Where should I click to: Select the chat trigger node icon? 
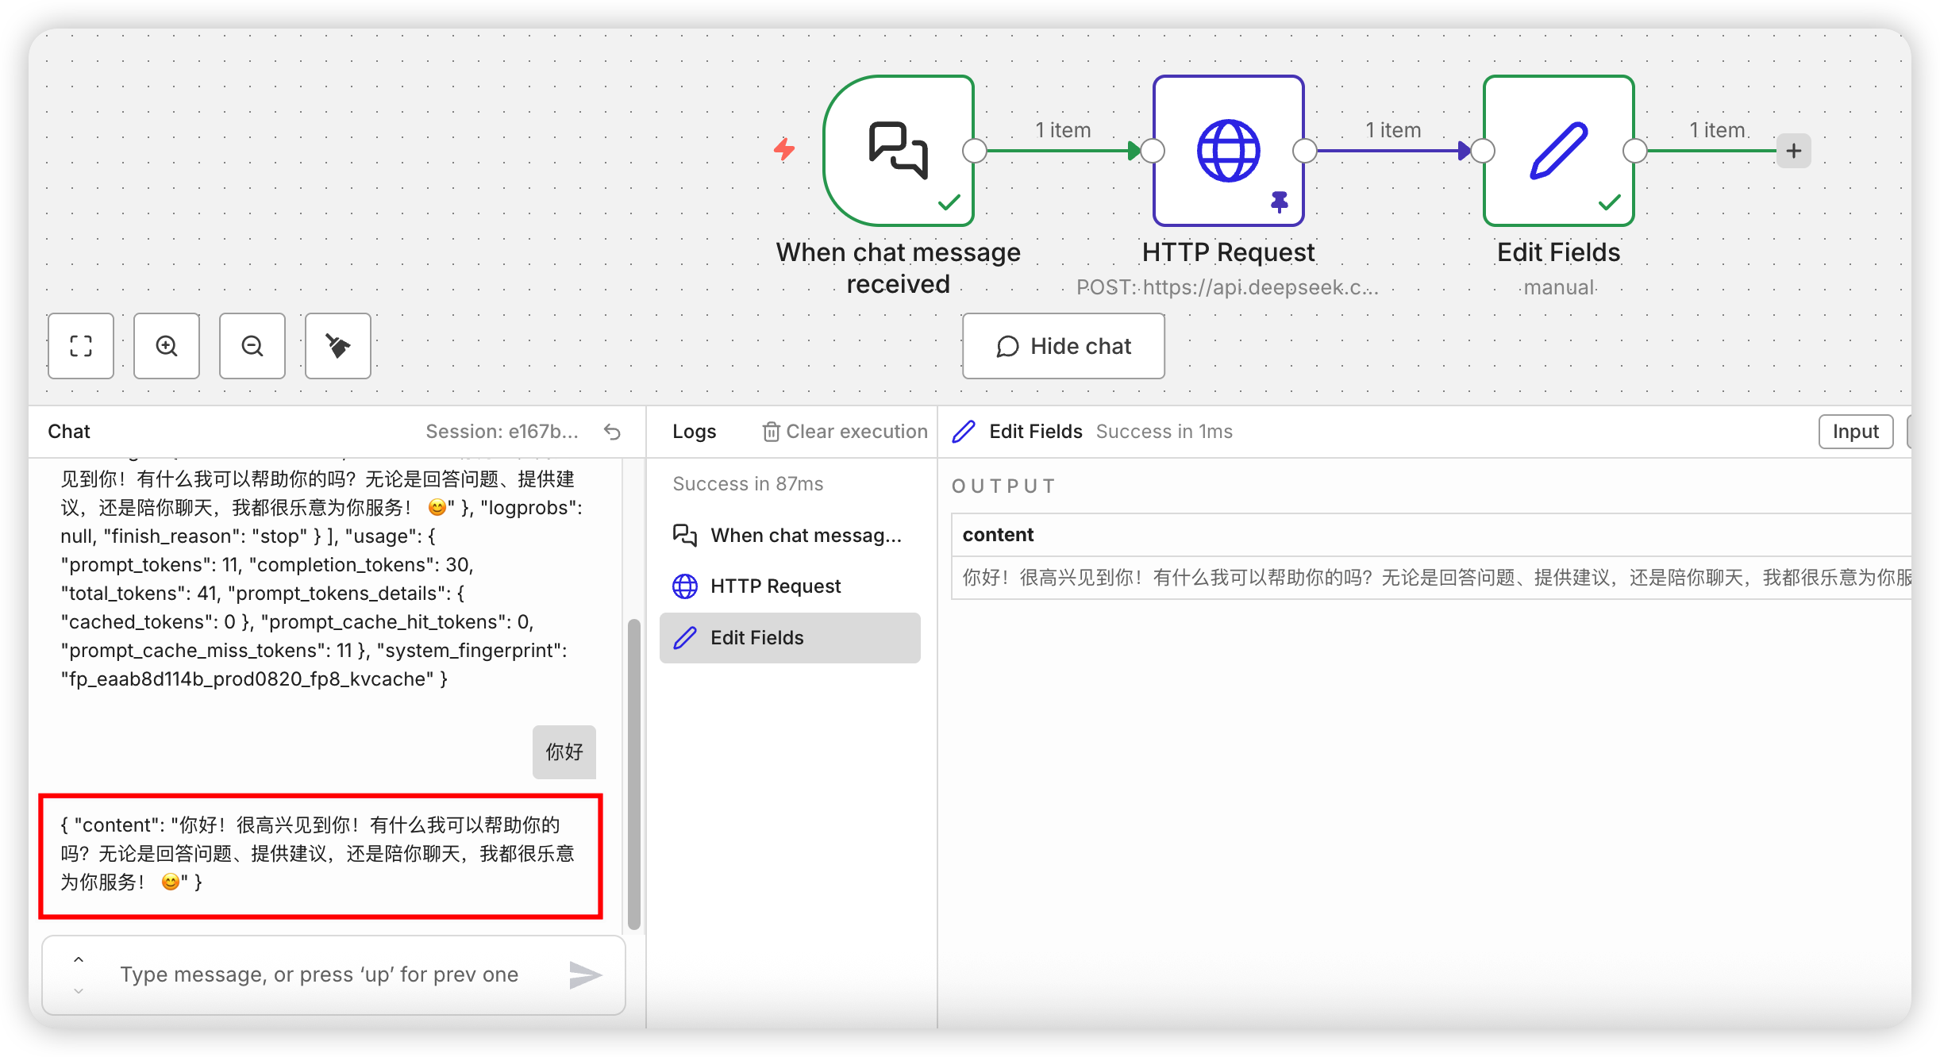pyautogui.click(x=899, y=151)
